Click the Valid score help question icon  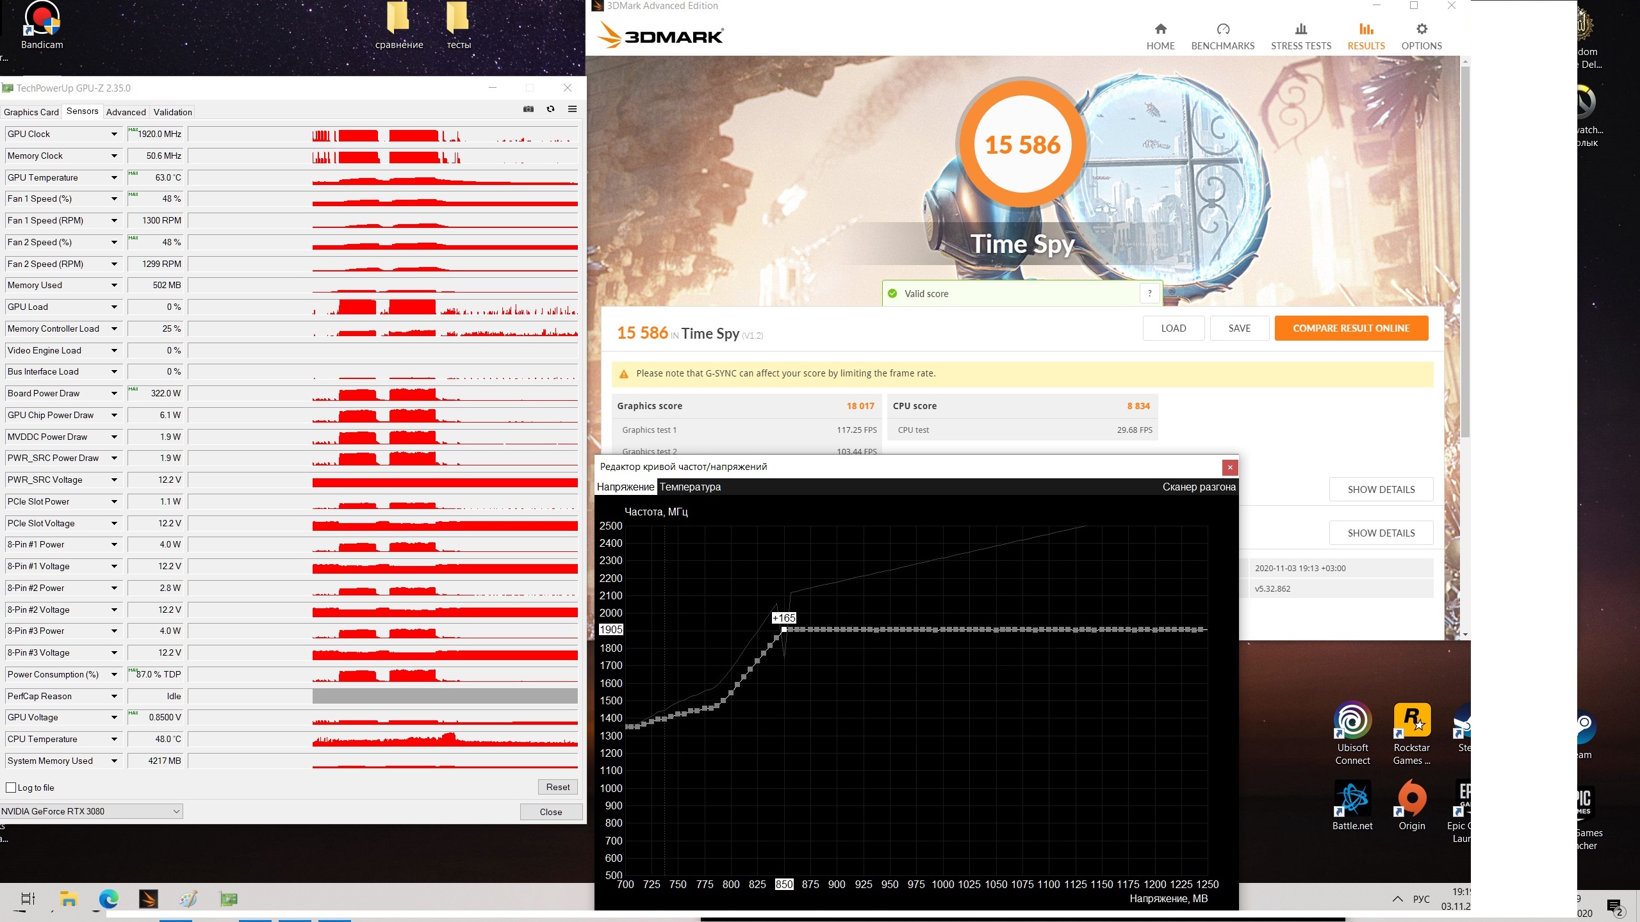point(1150,294)
